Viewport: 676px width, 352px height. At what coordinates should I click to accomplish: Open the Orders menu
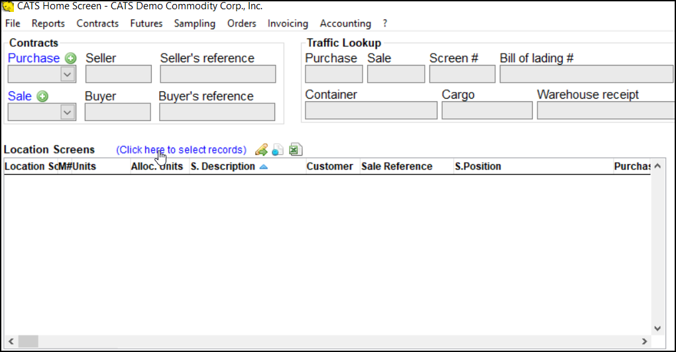point(241,24)
